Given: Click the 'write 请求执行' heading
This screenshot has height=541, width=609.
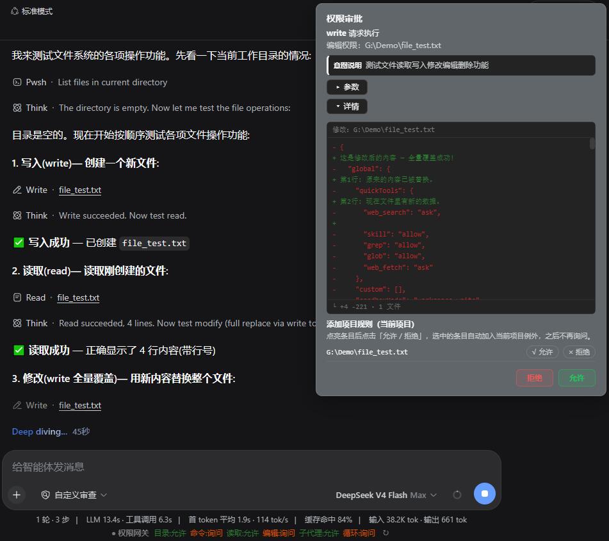Looking at the screenshot, I should pos(353,33).
